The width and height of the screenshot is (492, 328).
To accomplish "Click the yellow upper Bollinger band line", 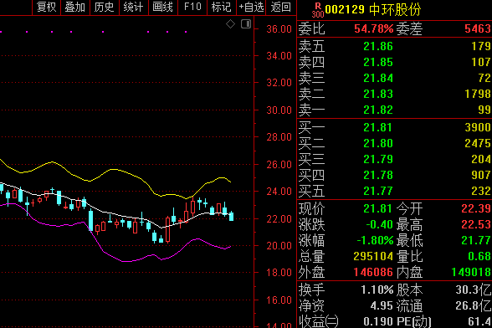I will pos(113,170).
